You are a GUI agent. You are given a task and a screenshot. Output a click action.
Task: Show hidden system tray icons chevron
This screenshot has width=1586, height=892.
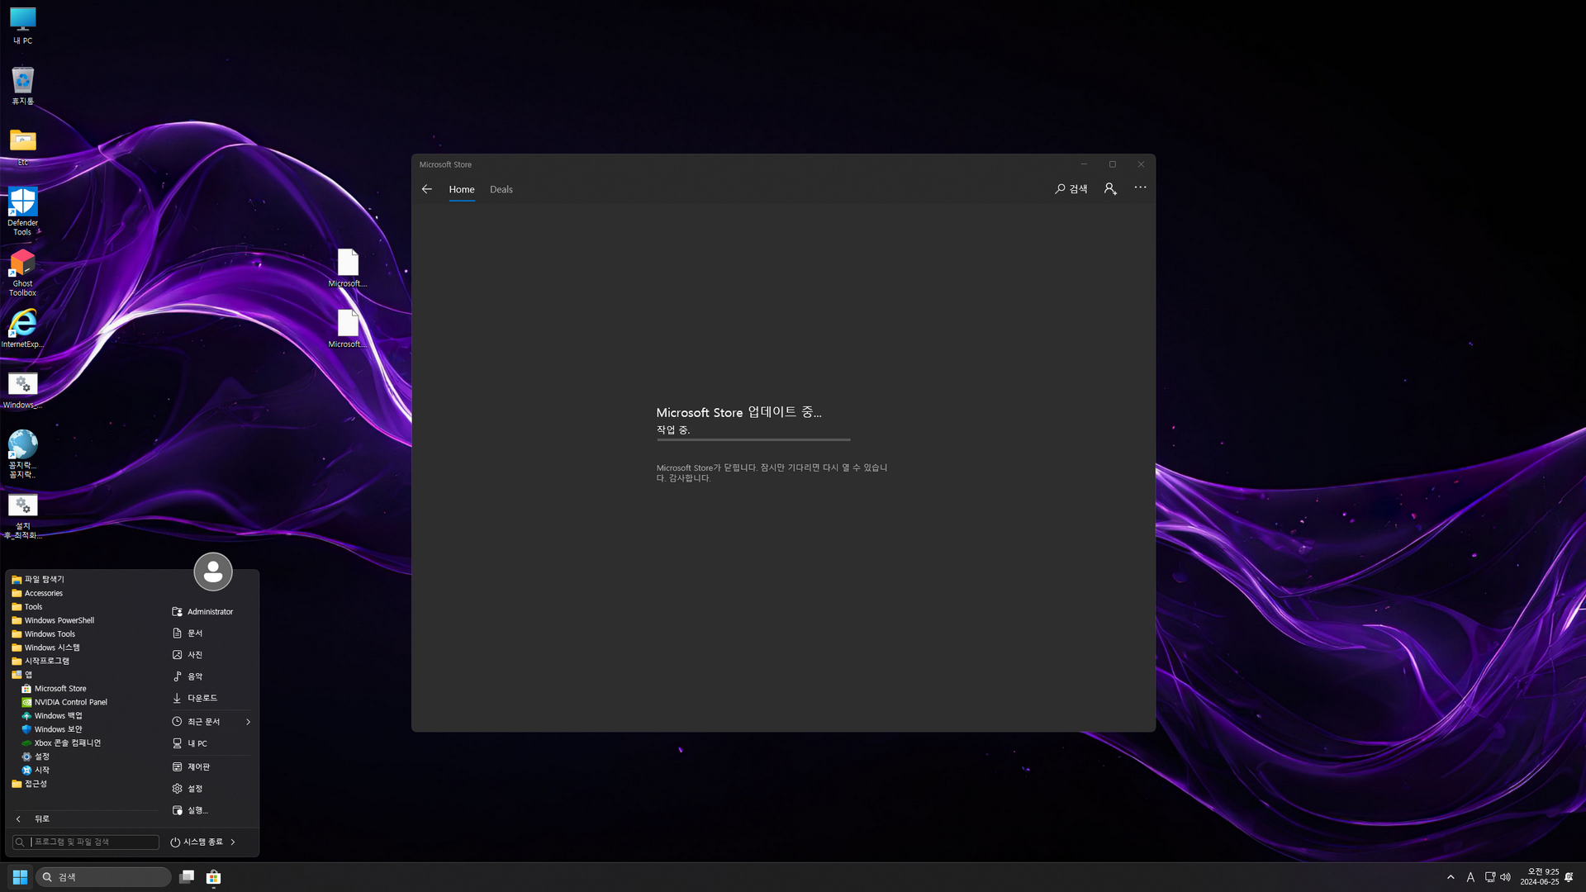coord(1451,877)
